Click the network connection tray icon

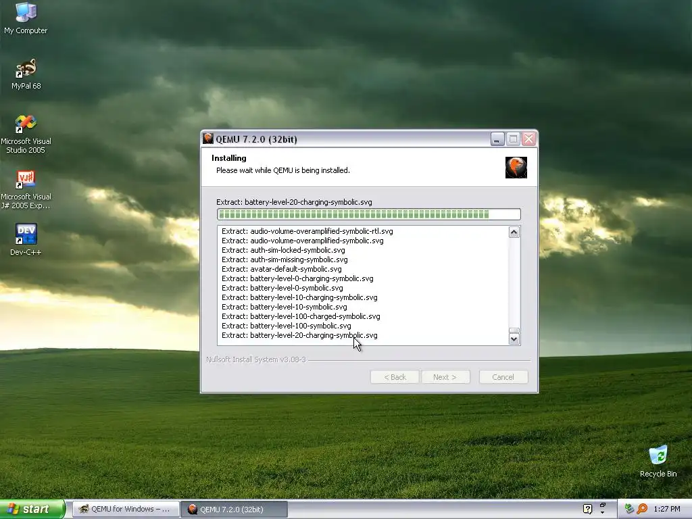coord(629,509)
